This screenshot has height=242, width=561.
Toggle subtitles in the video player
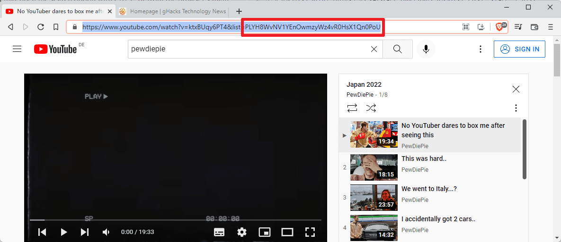tap(219, 232)
